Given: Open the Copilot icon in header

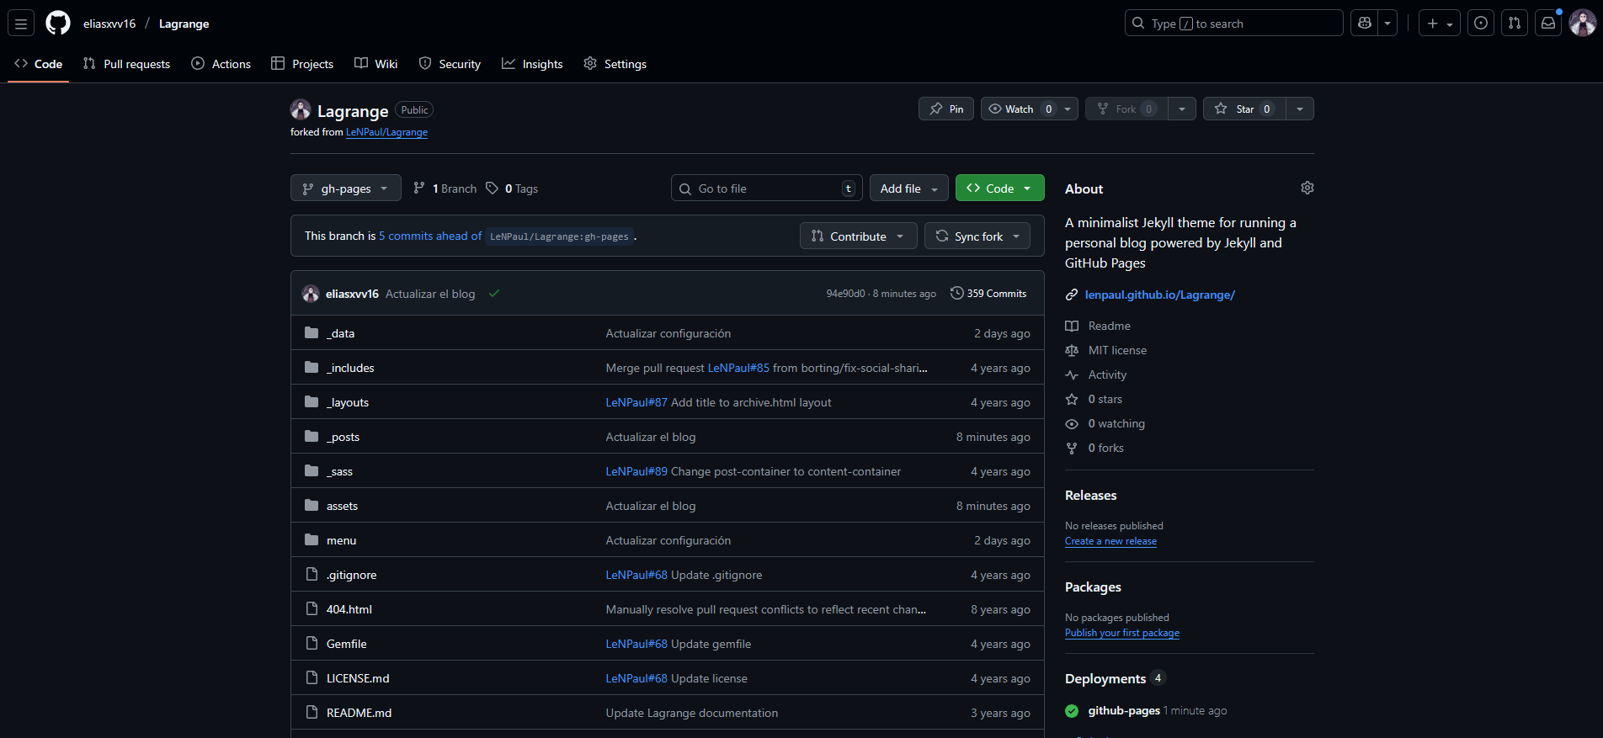Looking at the screenshot, I should [1365, 24].
